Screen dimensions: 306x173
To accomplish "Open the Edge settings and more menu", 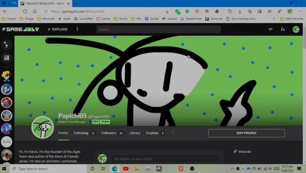I will (300, 11).
